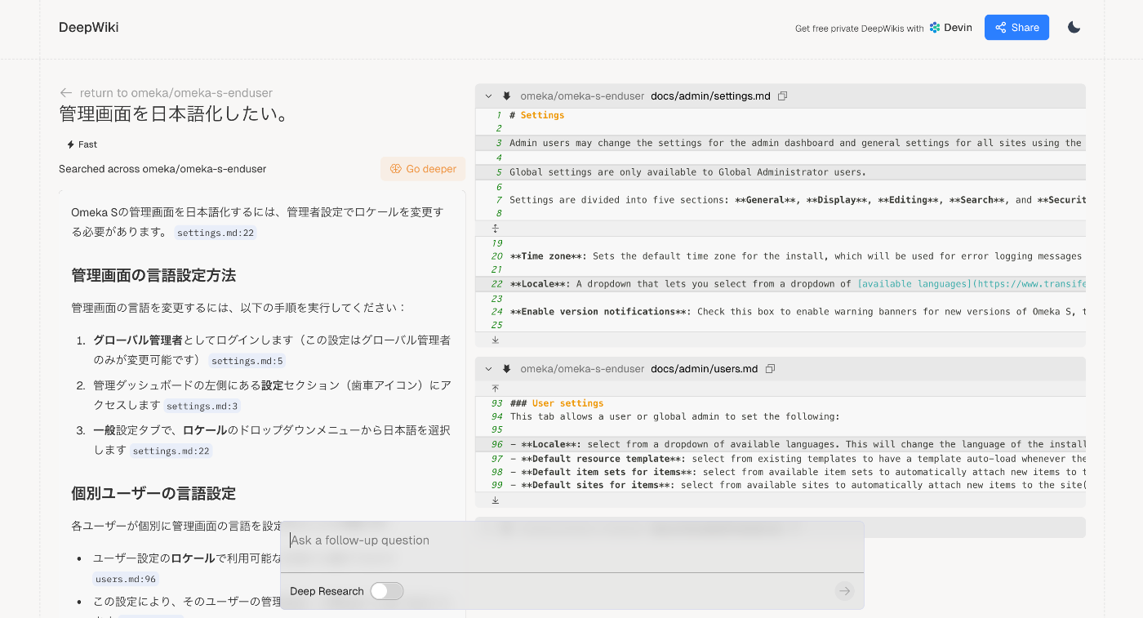
Task: Click the blue Share button
Action: pyautogui.click(x=1016, y=28)
